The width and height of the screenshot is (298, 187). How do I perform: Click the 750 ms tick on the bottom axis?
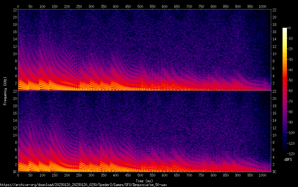click(x=201, y=175)
